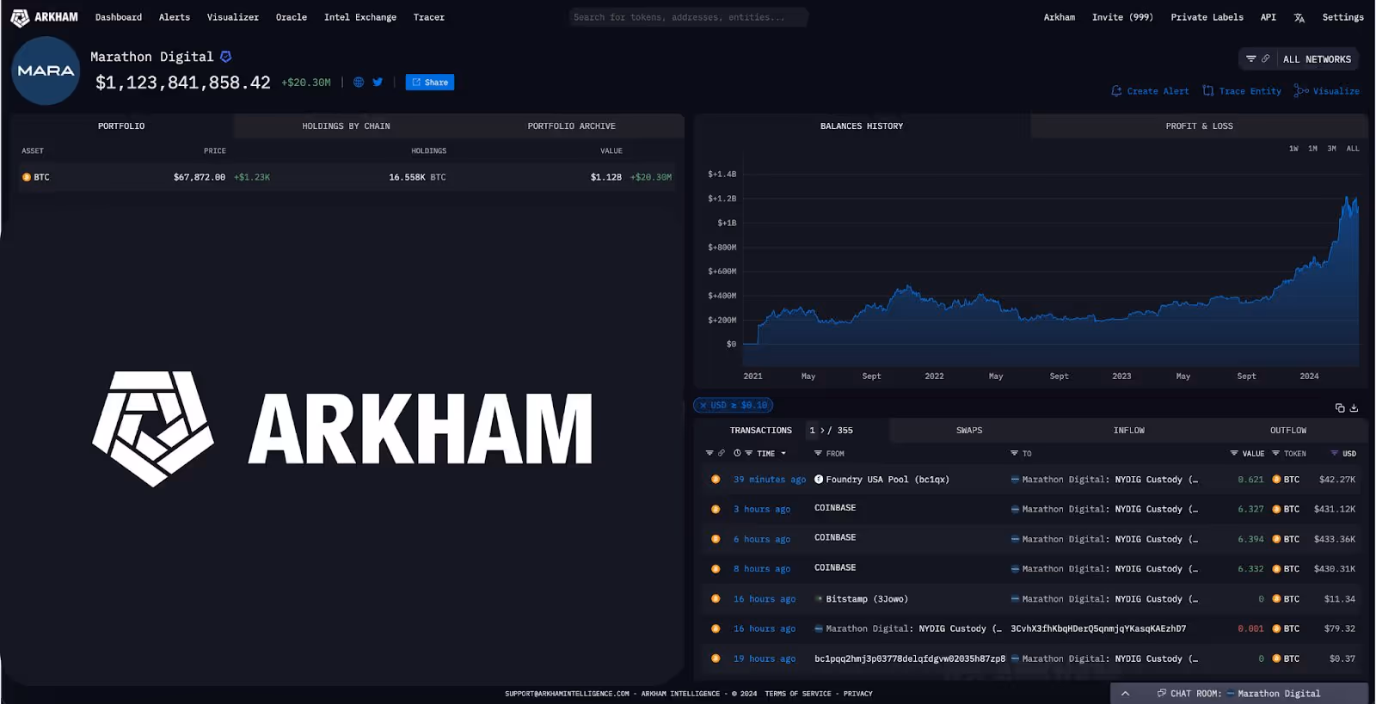Open the TOKEN column filter
The width and height of the screenshot is (1376, 704).
1276,453
